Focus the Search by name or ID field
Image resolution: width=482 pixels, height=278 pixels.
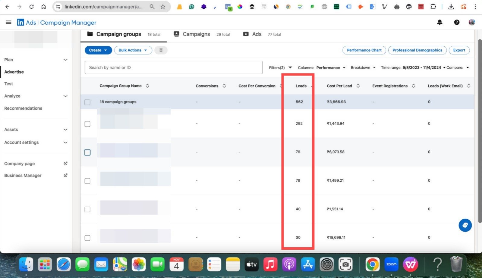coord(173,67)
